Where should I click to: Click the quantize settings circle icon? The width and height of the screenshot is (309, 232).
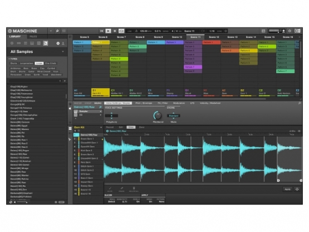(226, 31)
